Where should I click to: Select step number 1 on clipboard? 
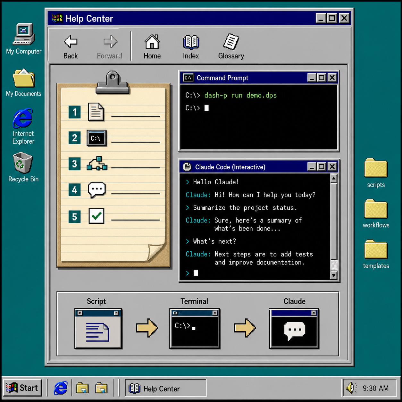pos(74,112)
